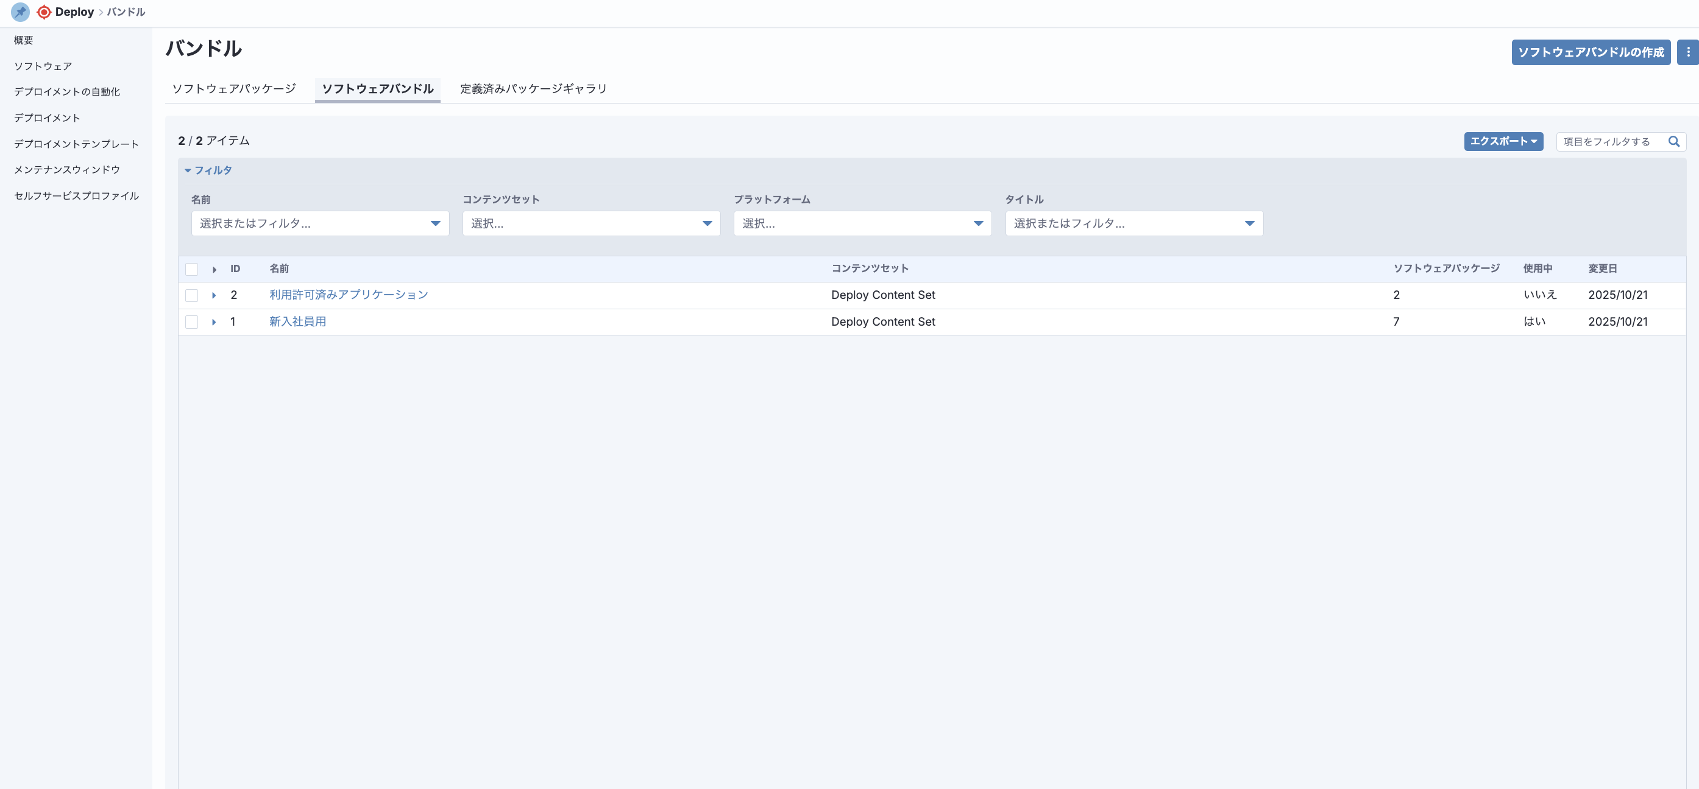Open メンテナンスウィンドウ in the sidebar
This screenshot has height=789, width=1699.
[x=66, y=169]
